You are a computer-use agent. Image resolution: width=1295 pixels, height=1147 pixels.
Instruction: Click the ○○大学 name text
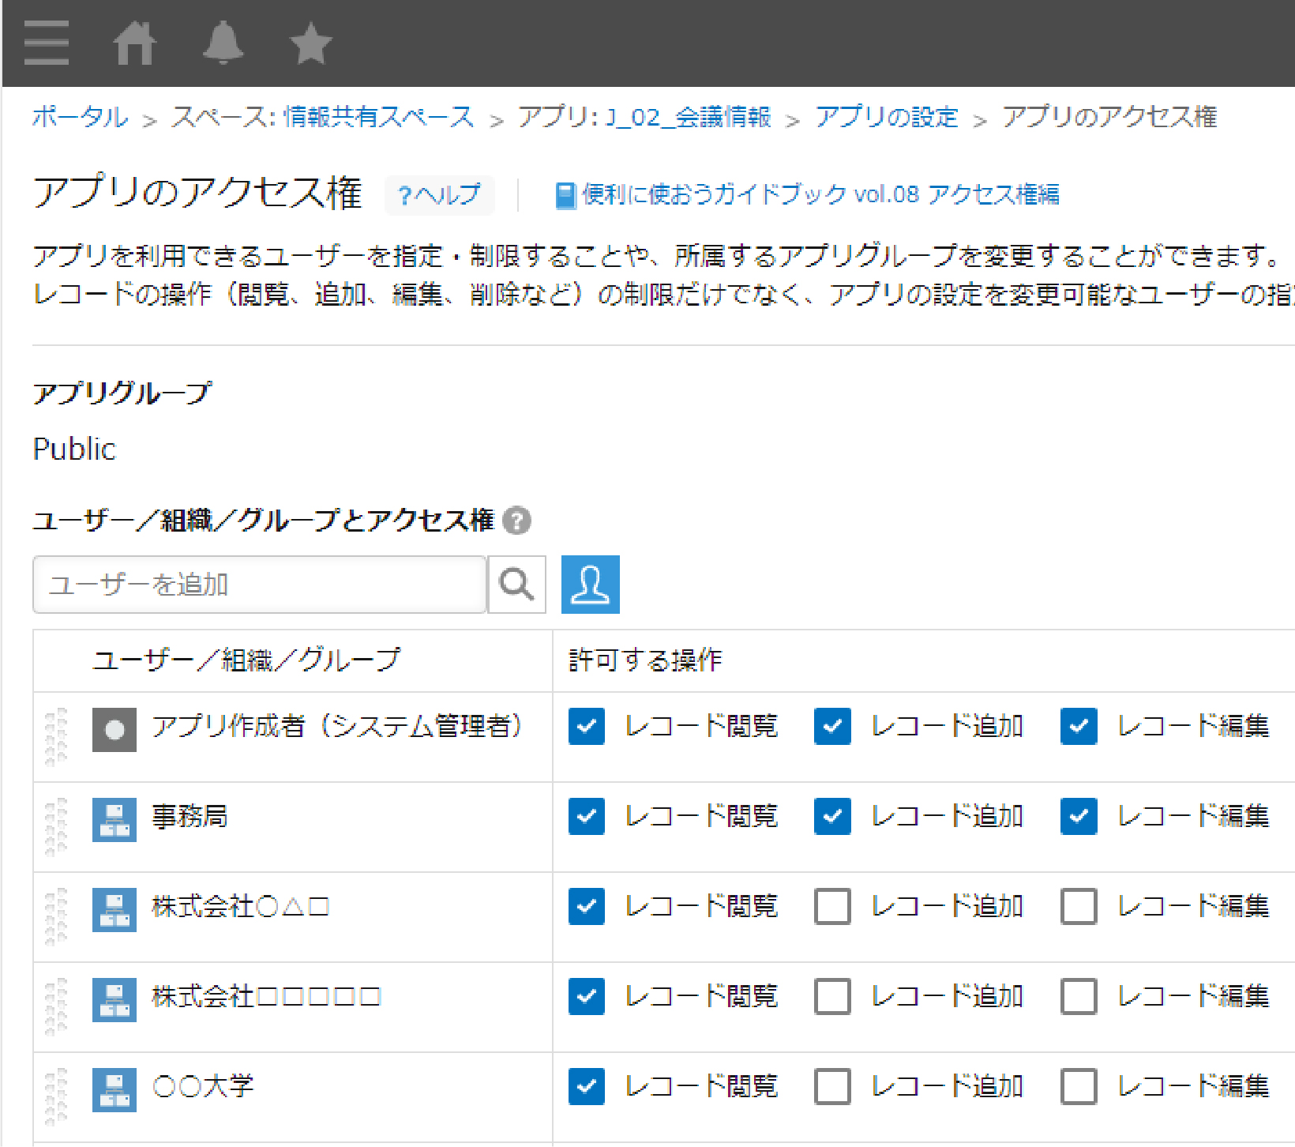pos(203,1087)
